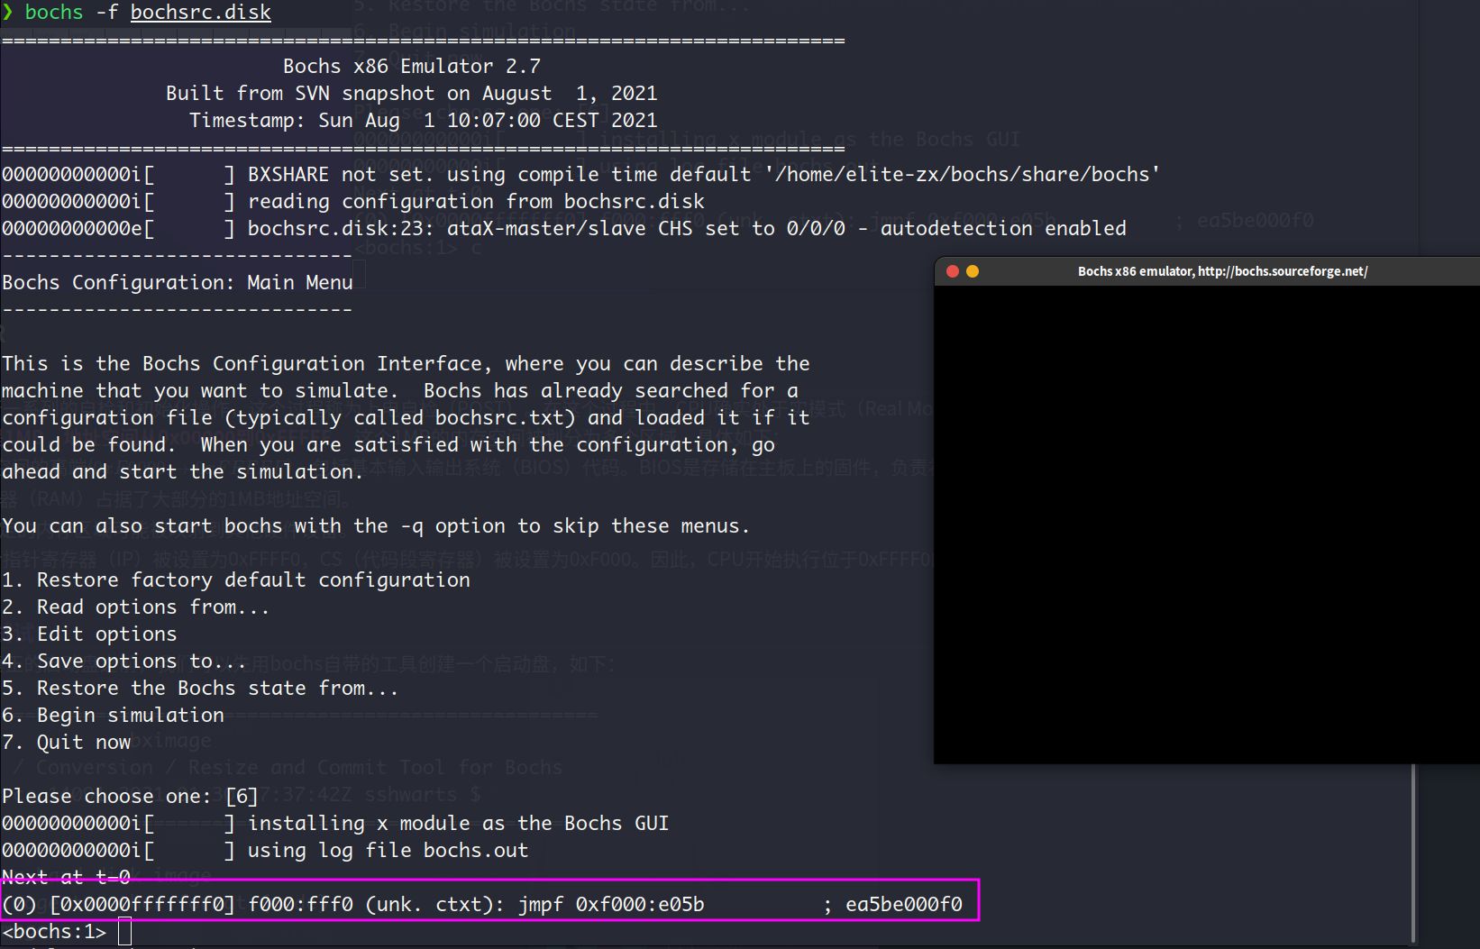Click the underlined bochsrc.disk argument

(x=201, y=13)
